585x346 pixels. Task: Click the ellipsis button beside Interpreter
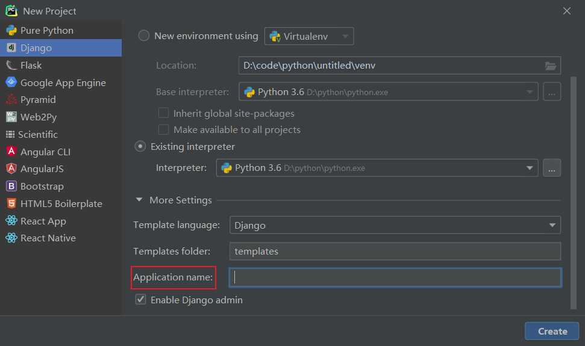tap(551, 168)
